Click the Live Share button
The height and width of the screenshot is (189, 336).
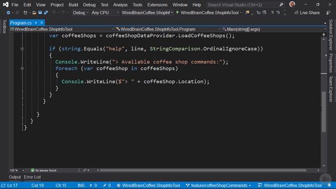click(307, 13)
